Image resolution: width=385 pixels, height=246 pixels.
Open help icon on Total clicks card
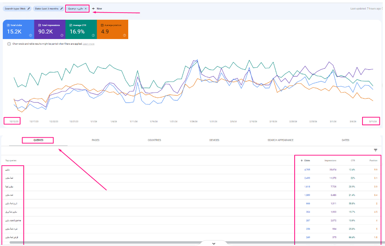tap(31, 35)
